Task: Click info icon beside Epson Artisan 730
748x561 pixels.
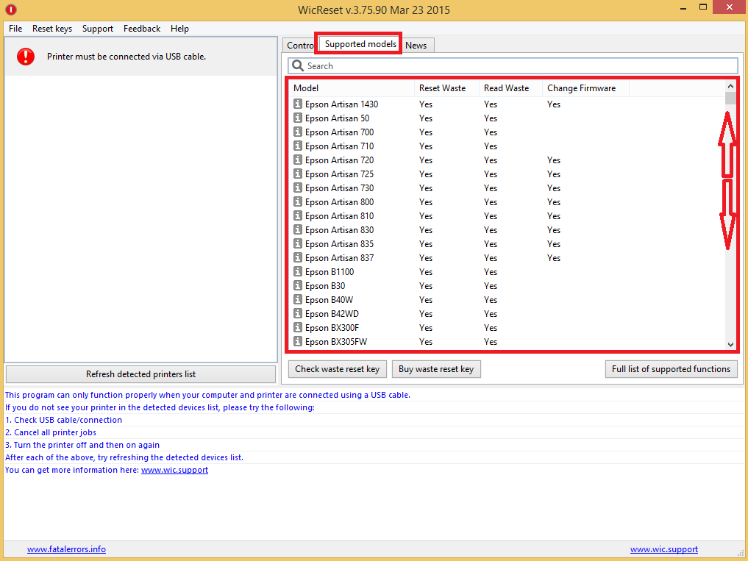Action: (x=298, y=187)
